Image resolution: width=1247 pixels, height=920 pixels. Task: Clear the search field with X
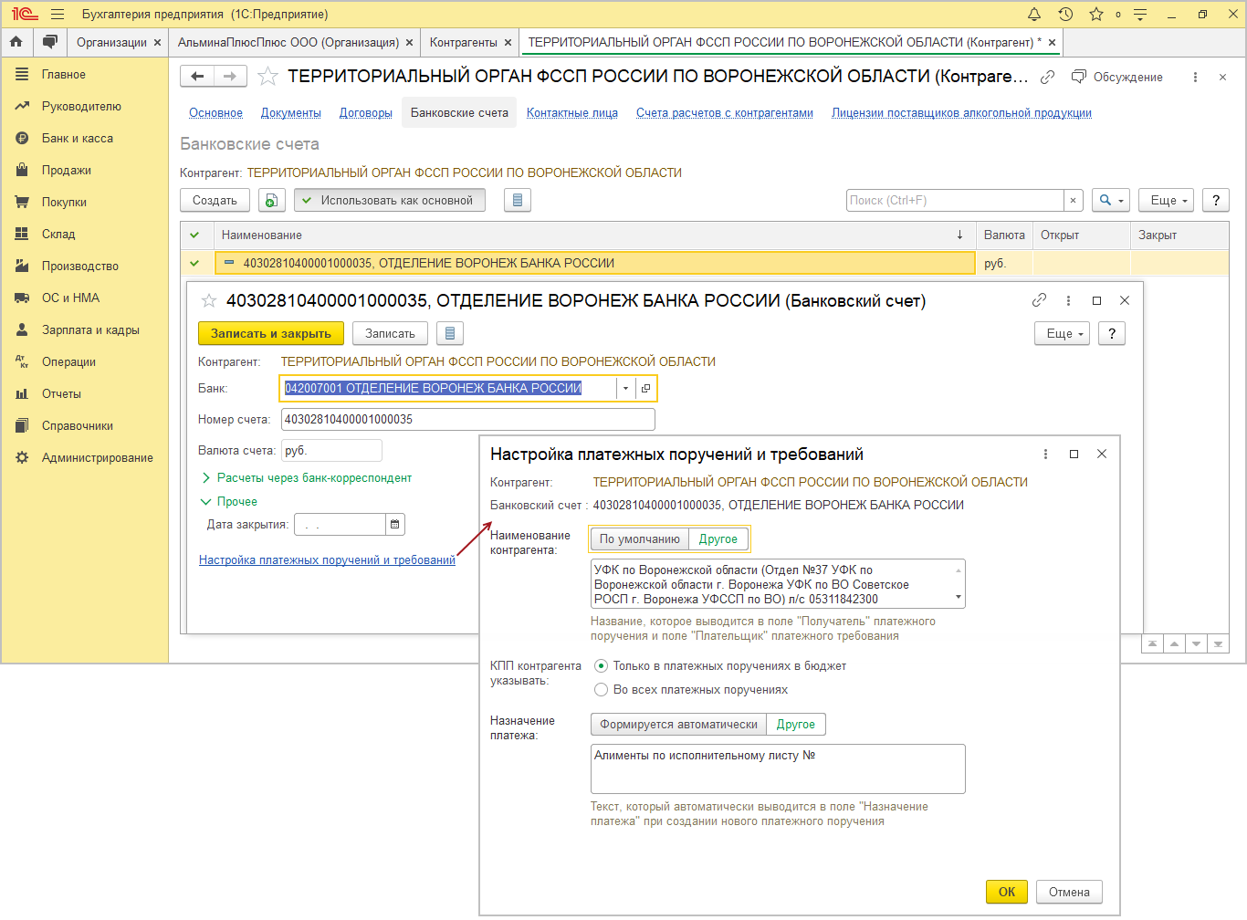(x=1074, y=201)
